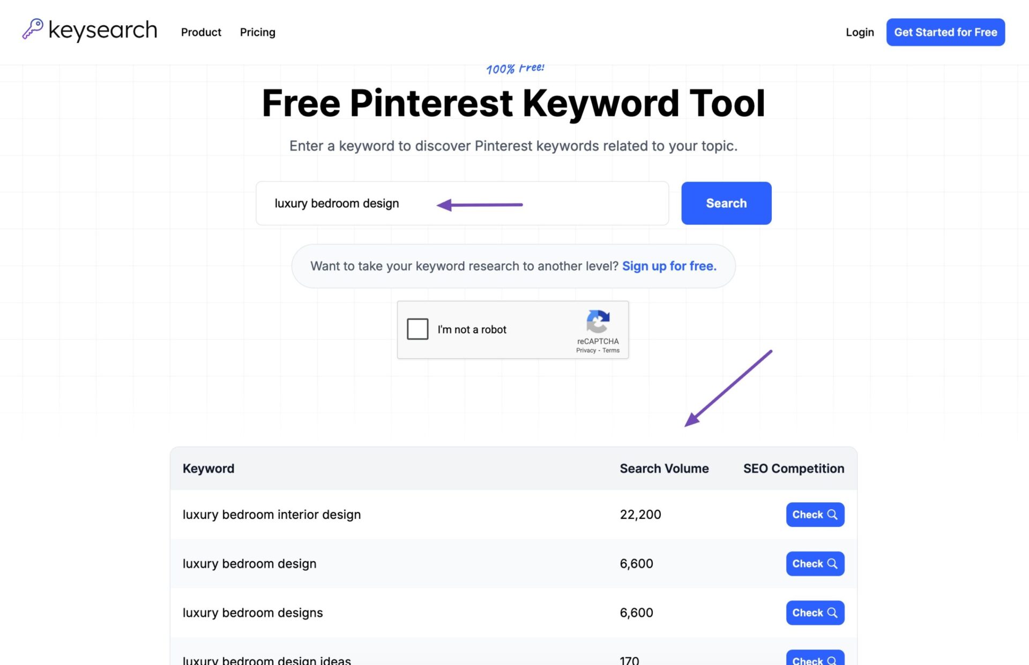Click the magnifier icon on the first Check button
Viewport: 1029px width, 665px height.
[x=832, y=515]
